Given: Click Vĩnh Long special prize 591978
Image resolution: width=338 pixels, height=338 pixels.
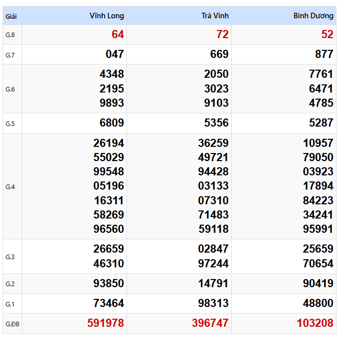Looking at the screenshot, I should click(105, 323).
